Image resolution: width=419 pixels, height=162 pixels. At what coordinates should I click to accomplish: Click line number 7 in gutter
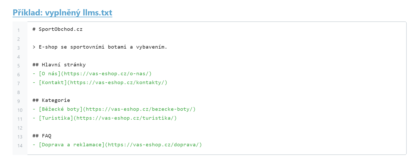(x=19, y=84)
